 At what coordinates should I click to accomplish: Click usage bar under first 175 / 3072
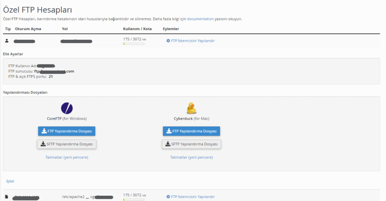coord(134,44)
